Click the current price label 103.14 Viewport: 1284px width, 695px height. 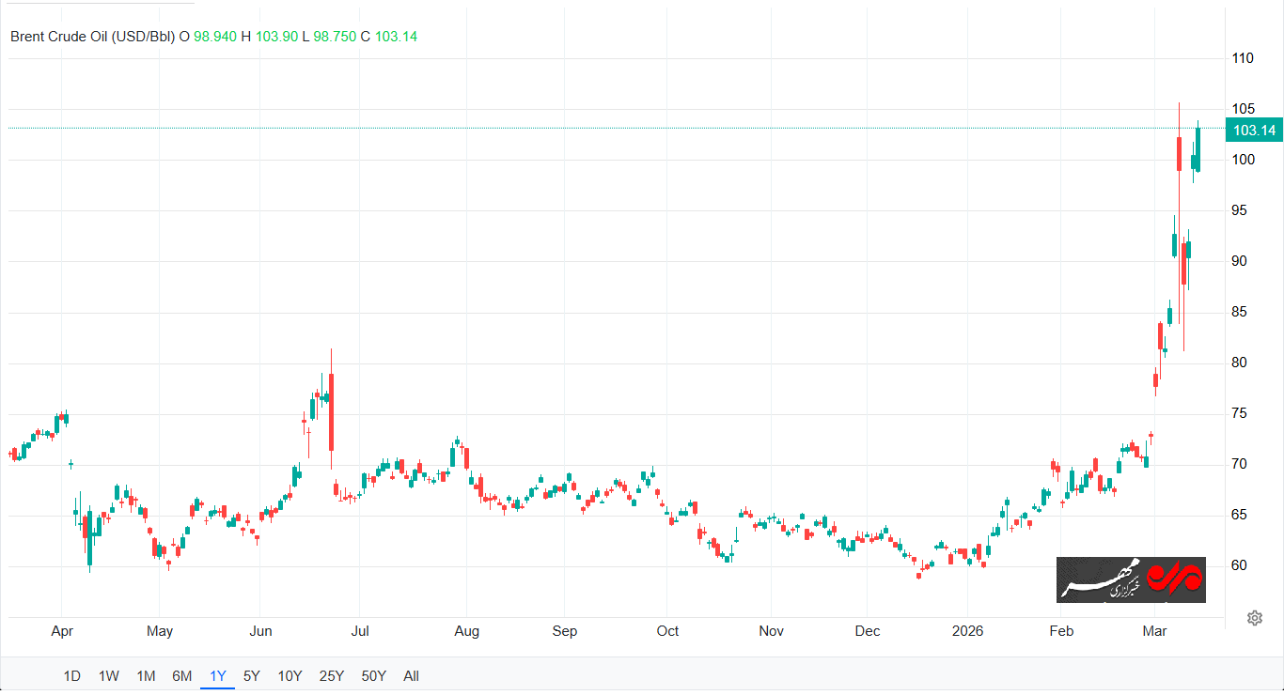pos(1254,131)
